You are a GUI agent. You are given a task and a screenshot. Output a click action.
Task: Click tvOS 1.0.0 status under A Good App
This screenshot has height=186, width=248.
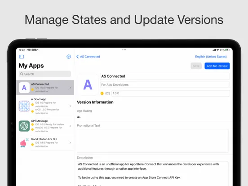47,111
